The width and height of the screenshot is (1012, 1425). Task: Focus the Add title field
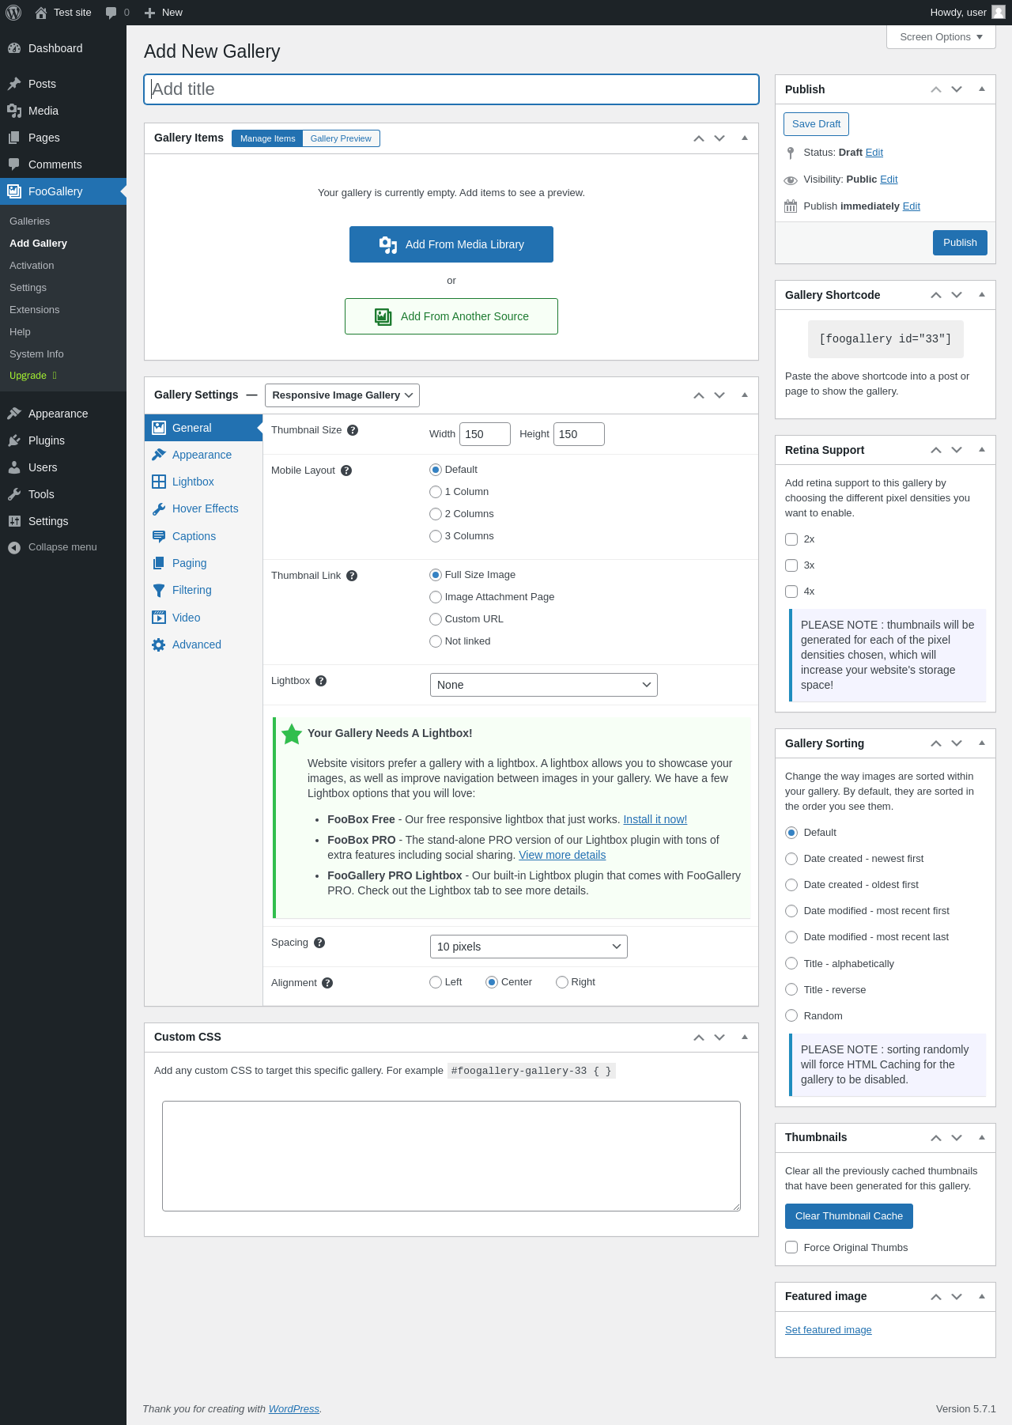point(451,89)
